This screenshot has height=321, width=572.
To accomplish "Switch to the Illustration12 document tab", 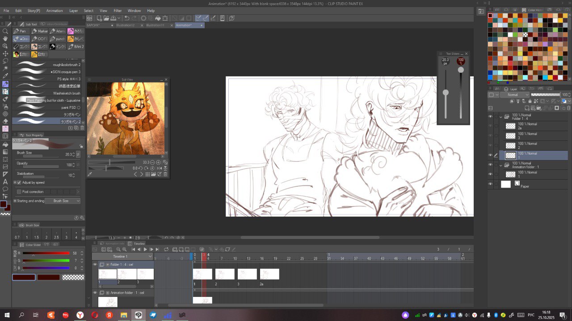I will click(125, 25).
